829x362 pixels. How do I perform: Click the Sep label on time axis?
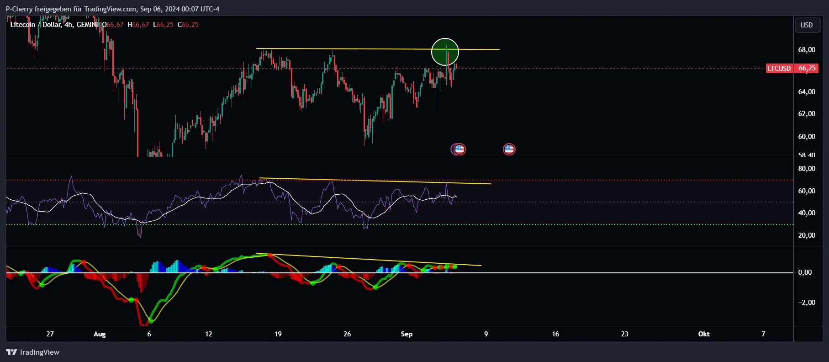407,334
